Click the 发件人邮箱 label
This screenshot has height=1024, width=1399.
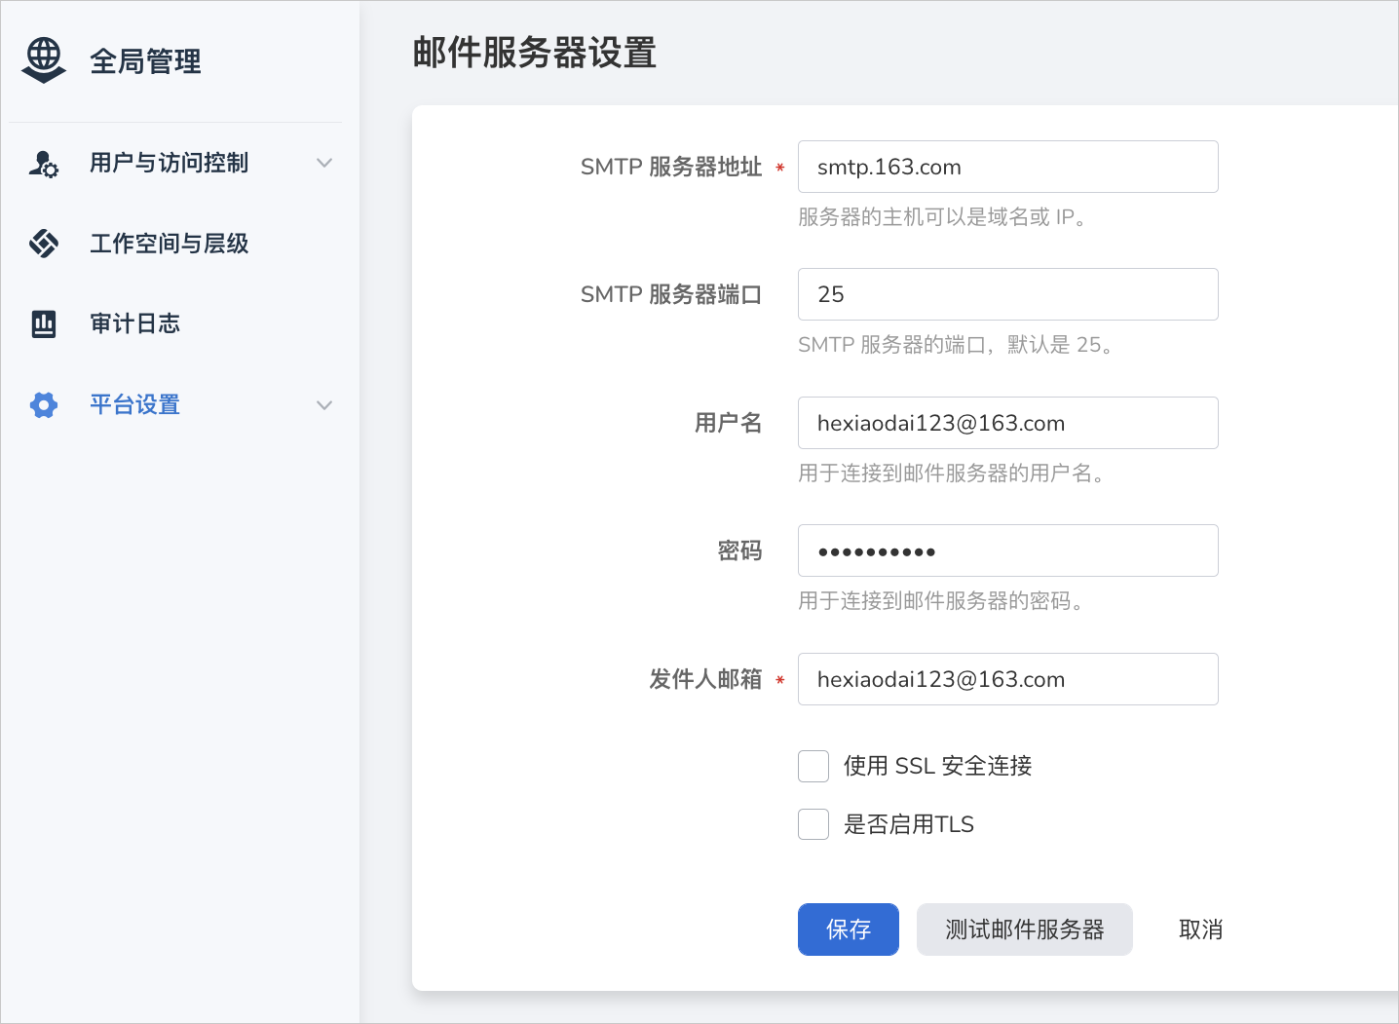click(x=705, y=679)
